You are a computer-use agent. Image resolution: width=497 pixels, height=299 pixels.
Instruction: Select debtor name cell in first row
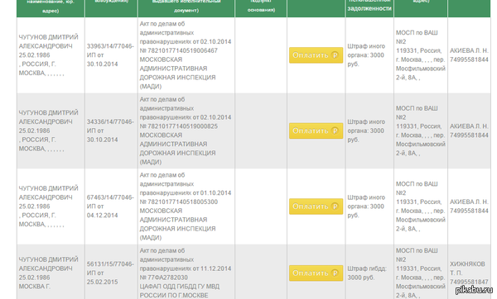51,55
